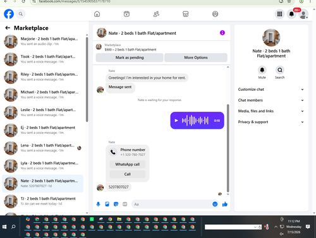The image size is (316, 238).
Task: Open Windows Start menu
Action: 4,227
